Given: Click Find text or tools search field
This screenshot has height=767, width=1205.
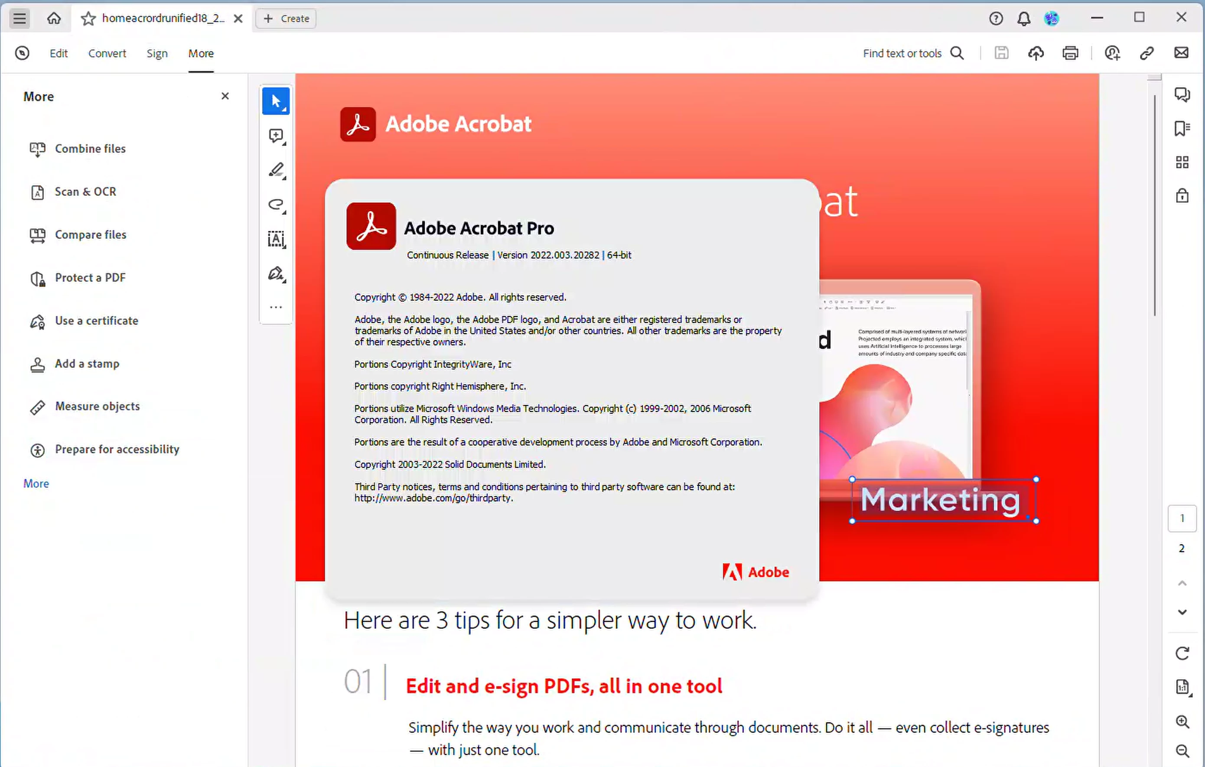Looking at the screenshot, I should [902, 54].
